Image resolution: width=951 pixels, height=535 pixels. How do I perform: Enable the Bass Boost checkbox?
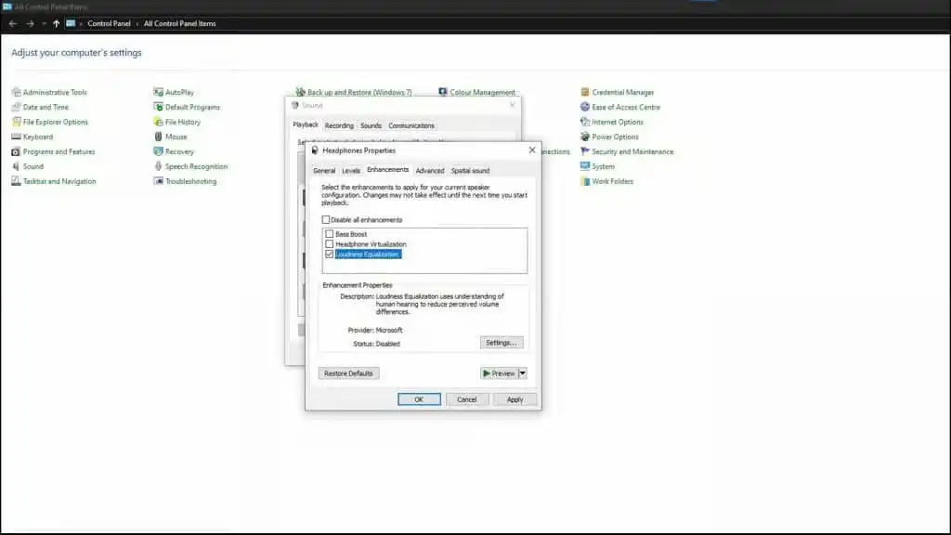330,233
